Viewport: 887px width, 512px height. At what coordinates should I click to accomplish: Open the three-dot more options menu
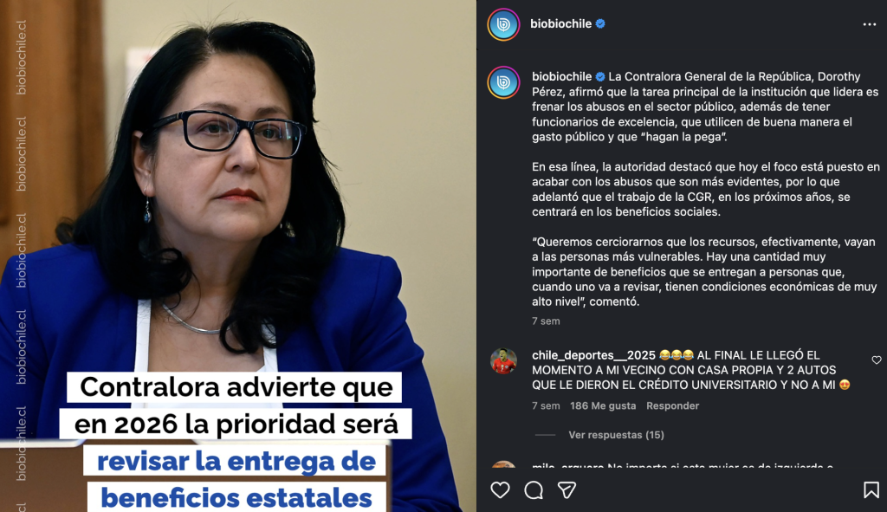click(870, 24)
